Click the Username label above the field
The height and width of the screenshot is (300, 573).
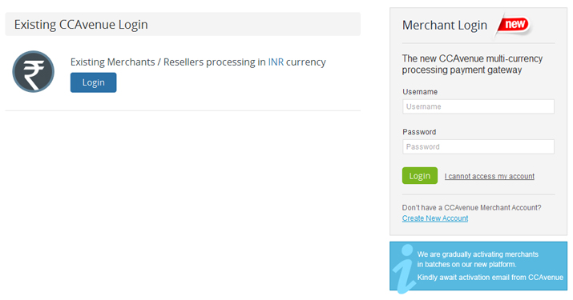pyautogui.click(x=420, y=92)
